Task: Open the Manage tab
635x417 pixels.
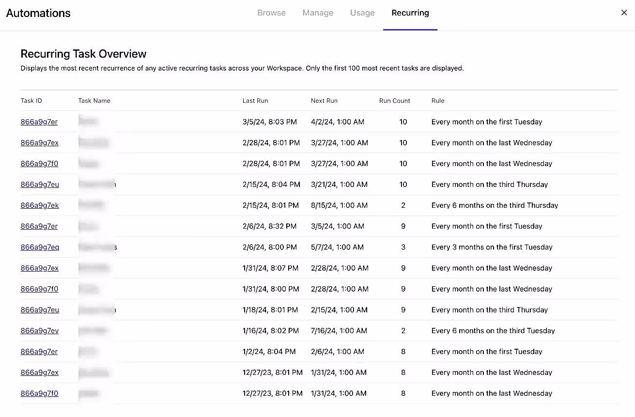Action: point(318,13)
